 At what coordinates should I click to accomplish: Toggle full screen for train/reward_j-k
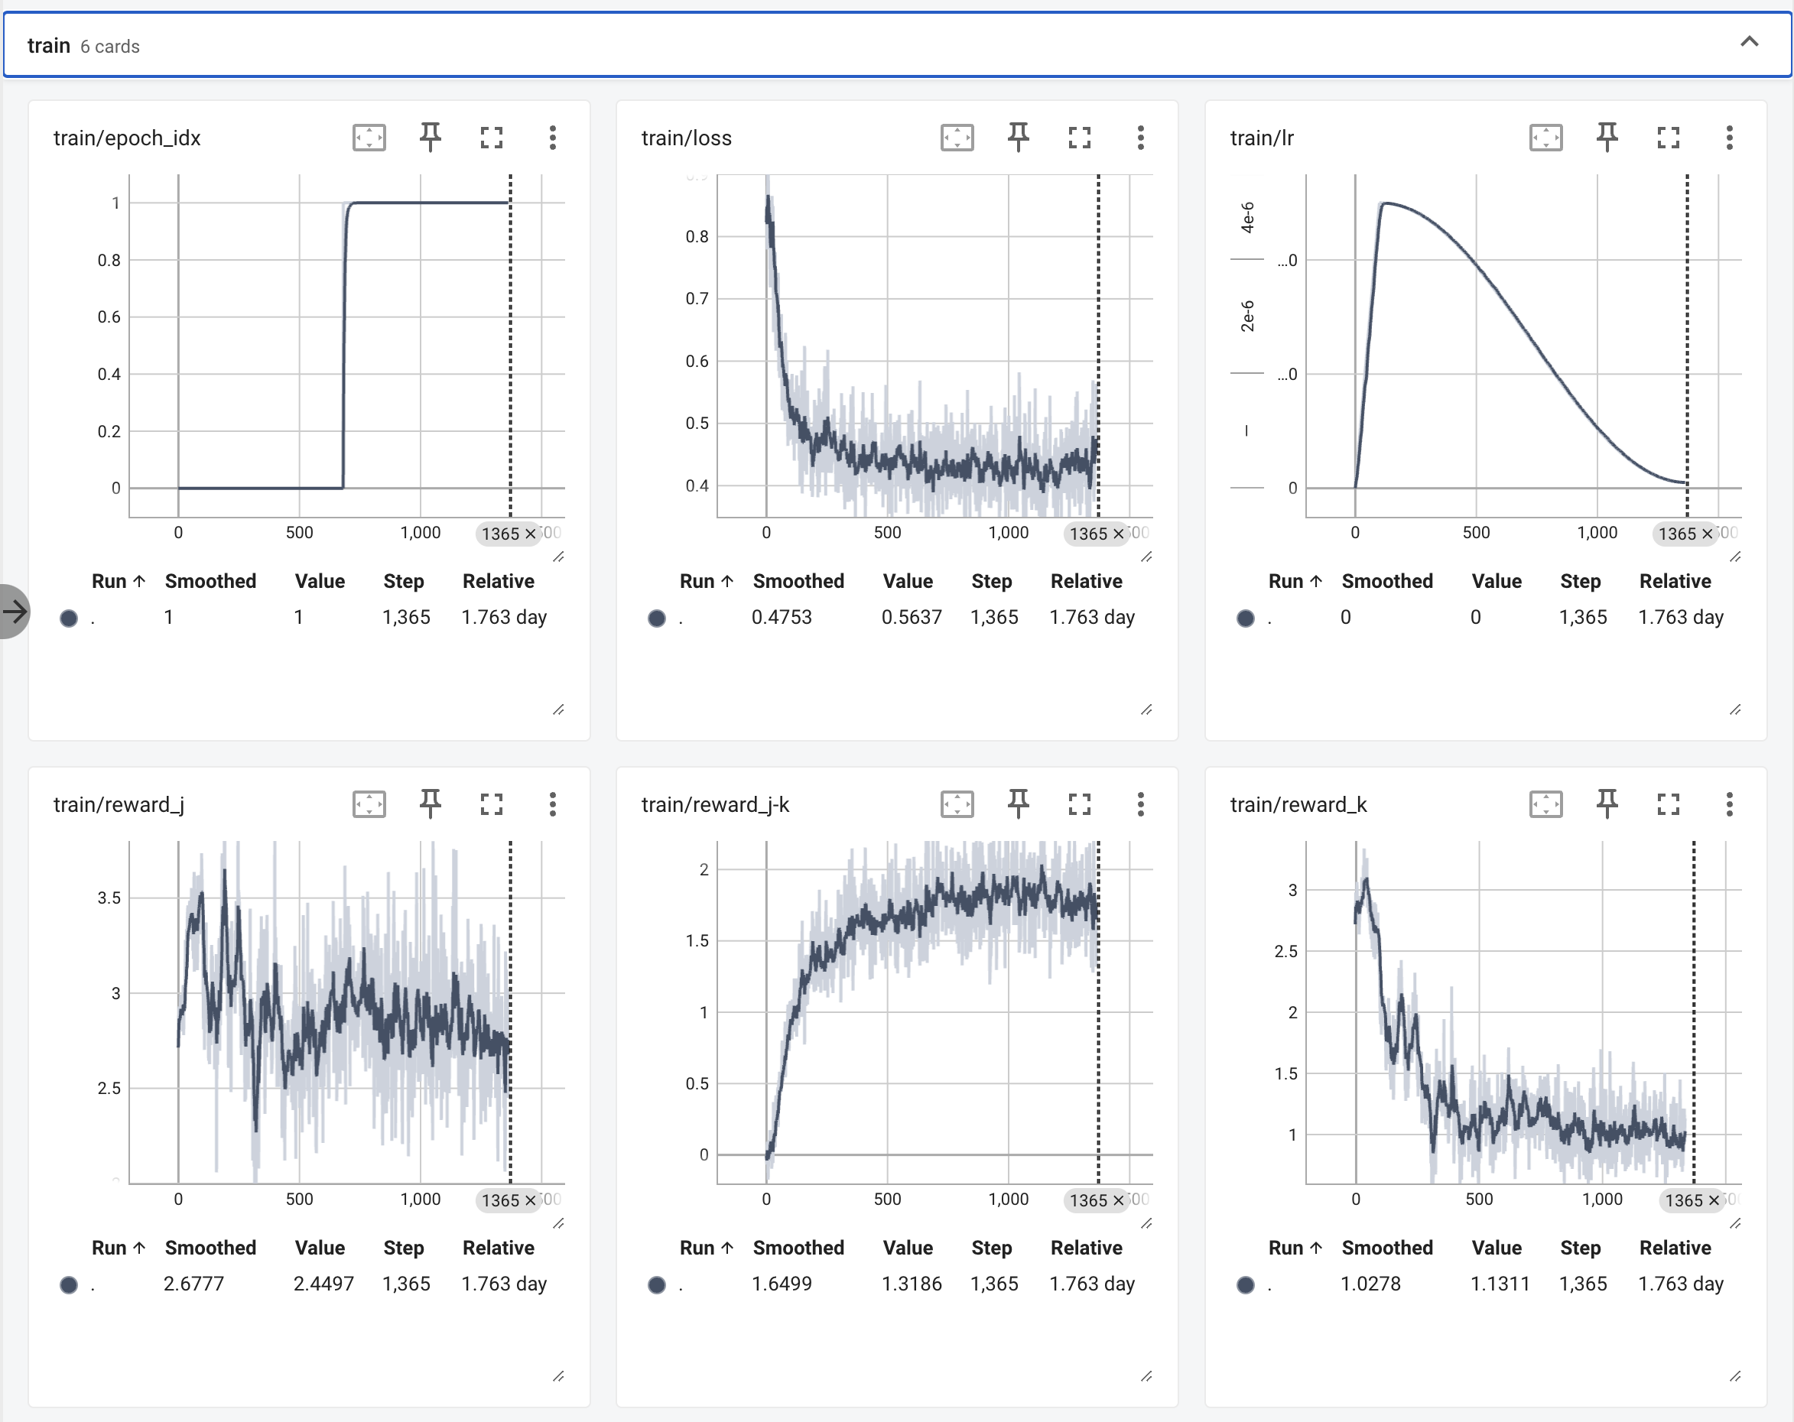pos(1079,804)
